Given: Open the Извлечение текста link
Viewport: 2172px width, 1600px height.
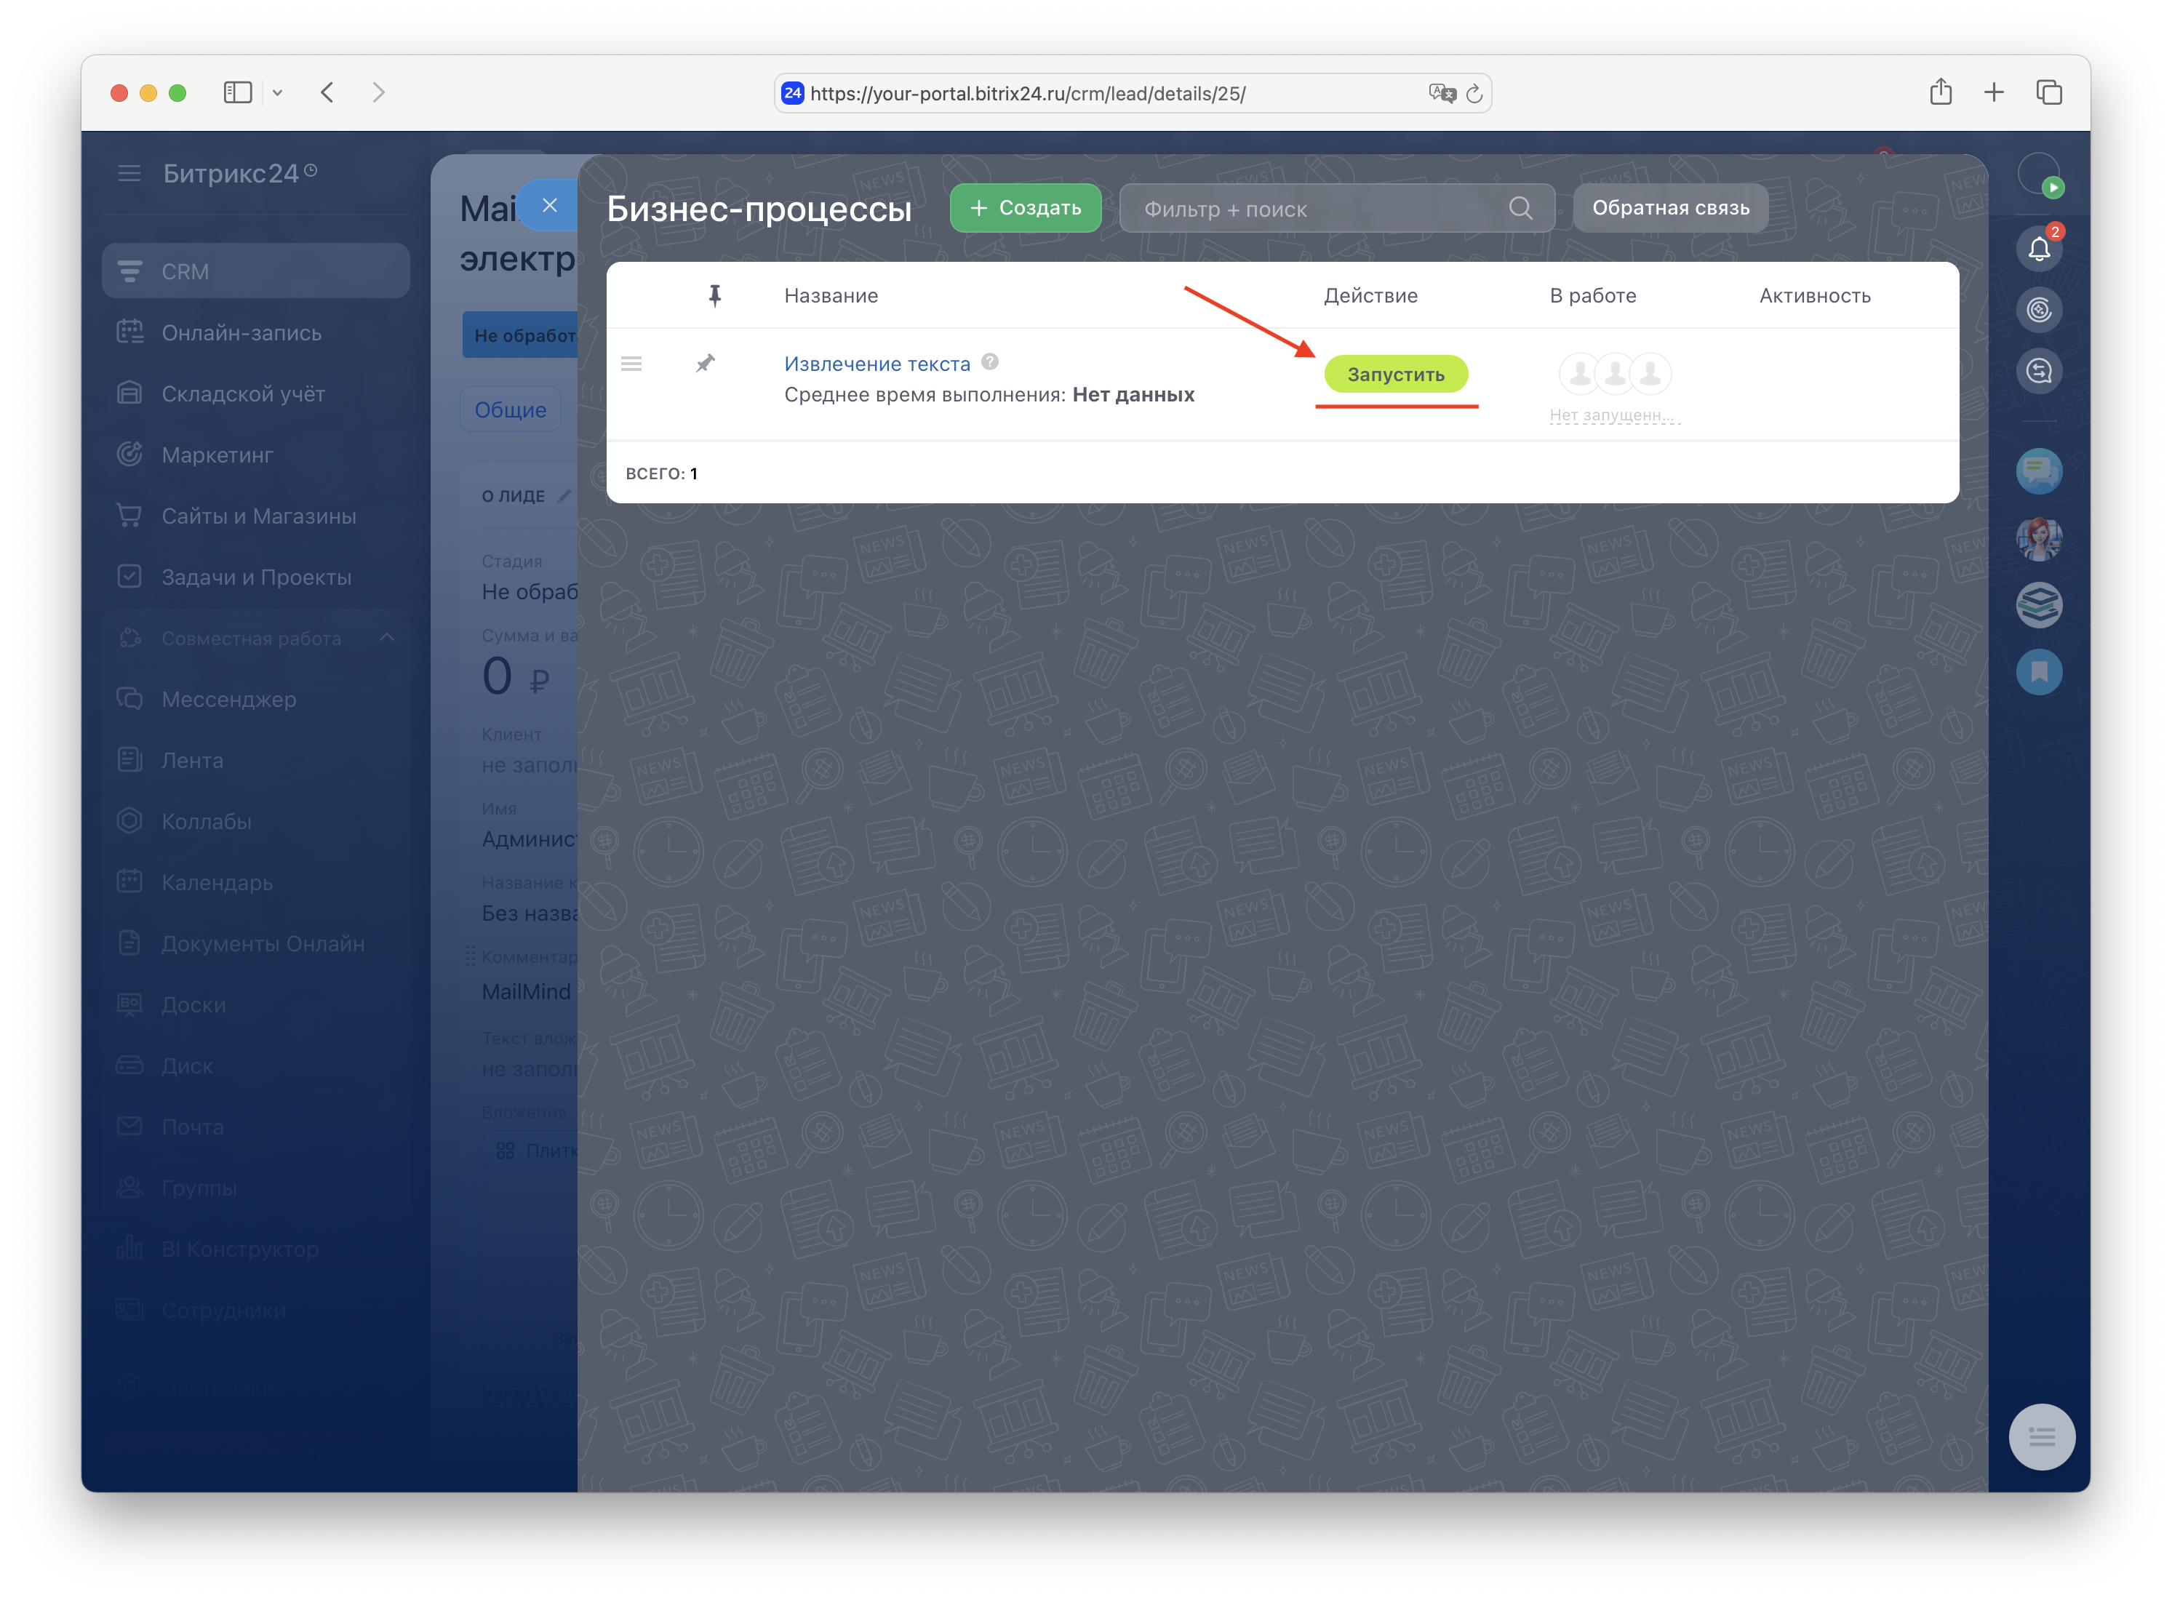Looking at the screenshot, I should (877, 364).
